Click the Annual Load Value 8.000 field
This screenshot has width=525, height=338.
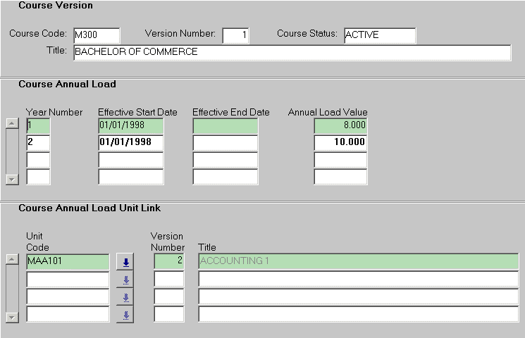(x=340, y=125)
